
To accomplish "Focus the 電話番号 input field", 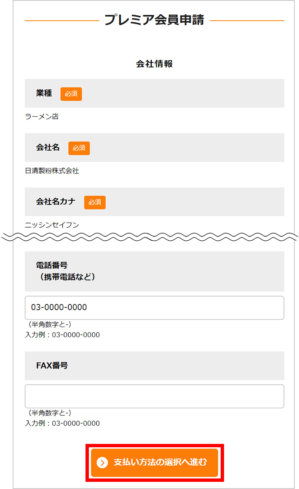I will pos(155,307).
